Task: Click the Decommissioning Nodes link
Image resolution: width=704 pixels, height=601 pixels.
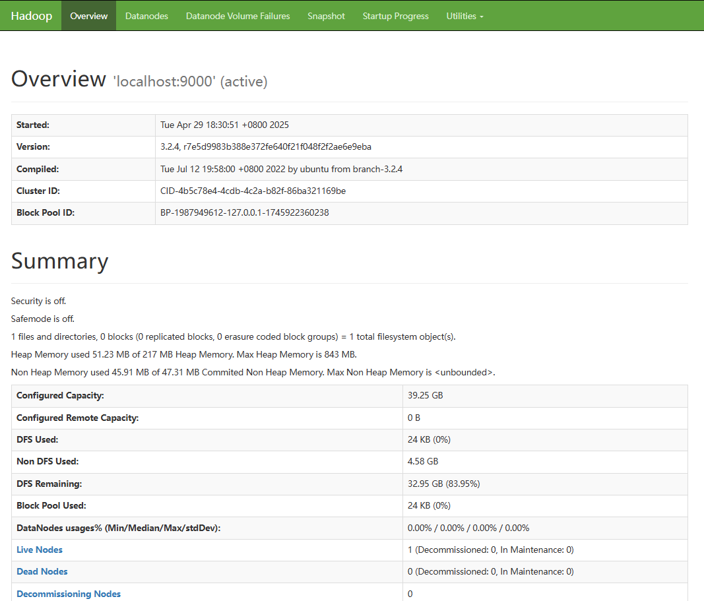Action: (69, 594)
